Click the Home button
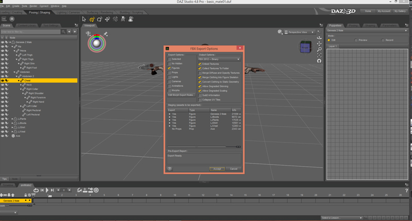Viewport: 412px width, 221px height. [368, 11]
